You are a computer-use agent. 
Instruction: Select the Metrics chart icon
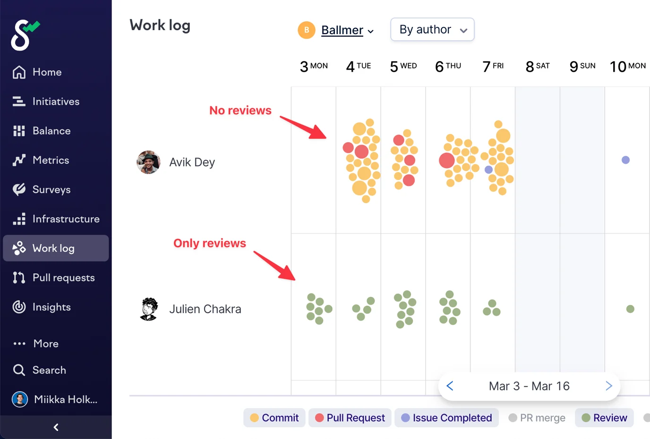pos(19,160)
